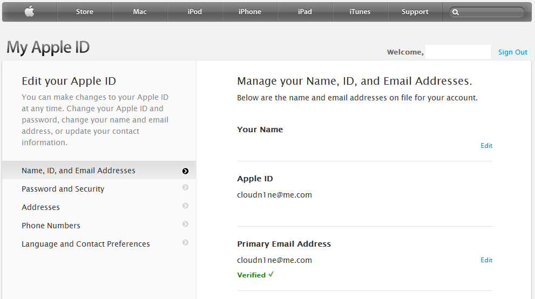This screenshot has width=535, height=299.
Task: Click arrow icon beside Addresses
Action: click(x=185, y=206)
